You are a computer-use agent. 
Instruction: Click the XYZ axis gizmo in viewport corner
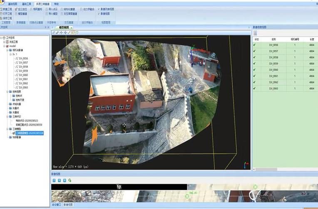pyautogui.click(x=246, y=165)
